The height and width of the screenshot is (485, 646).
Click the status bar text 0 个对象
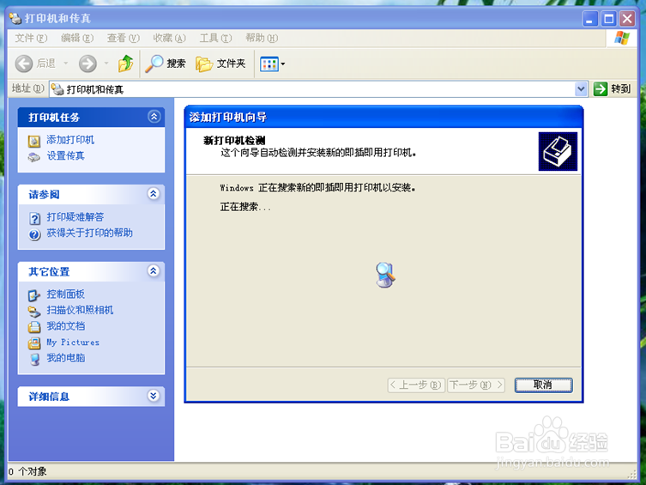click(27, 471)
